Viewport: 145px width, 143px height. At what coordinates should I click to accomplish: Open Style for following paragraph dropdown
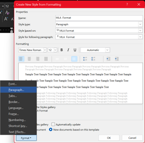[x=140, y=37]
